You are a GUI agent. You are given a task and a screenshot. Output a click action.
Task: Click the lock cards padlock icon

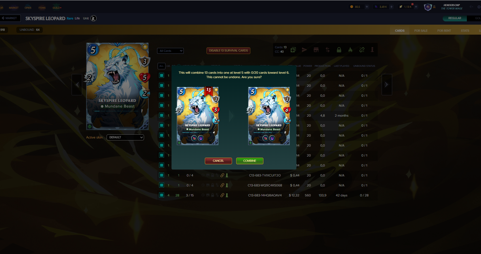tap(339, 50)
